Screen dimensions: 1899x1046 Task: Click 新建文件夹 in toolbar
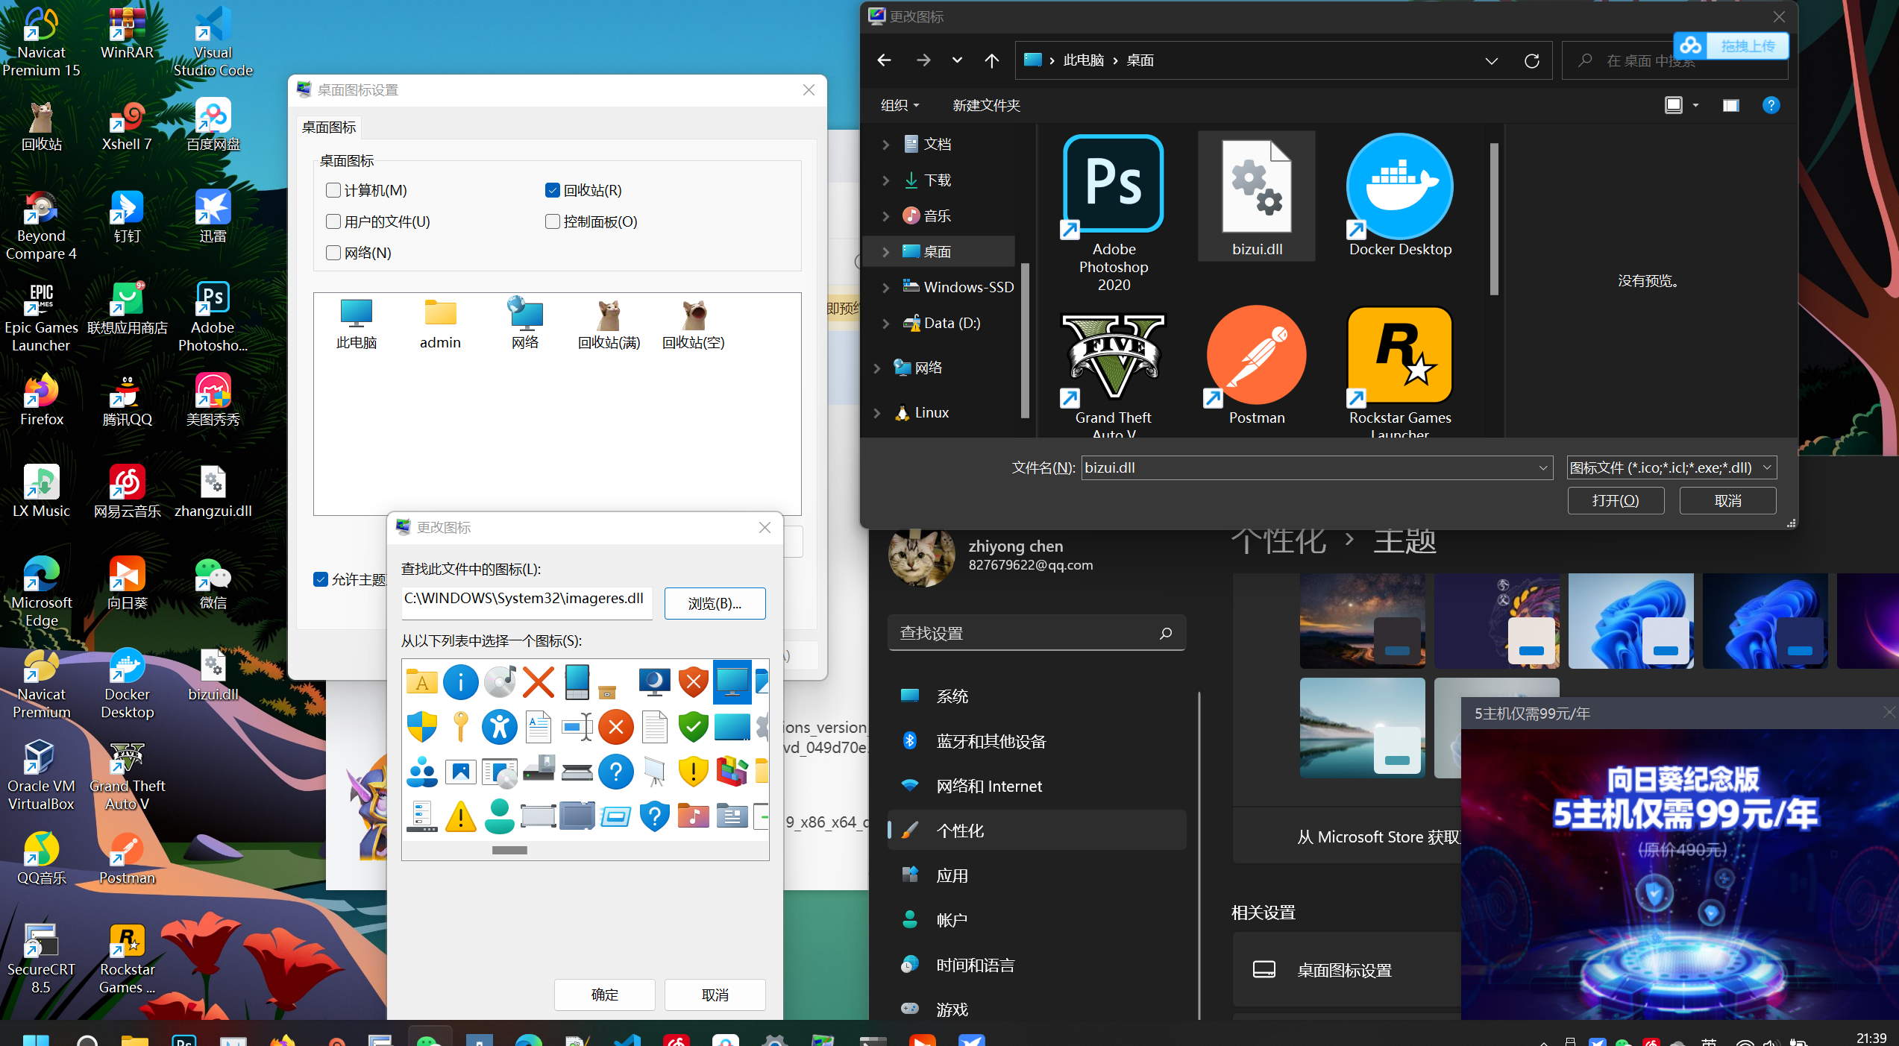986,105
